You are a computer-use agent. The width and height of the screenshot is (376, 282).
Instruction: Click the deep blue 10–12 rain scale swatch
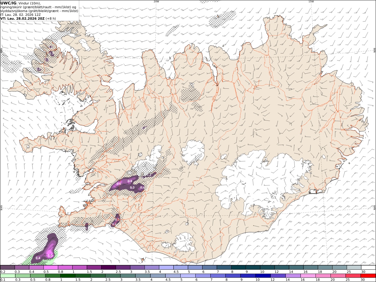coord(263,276)
